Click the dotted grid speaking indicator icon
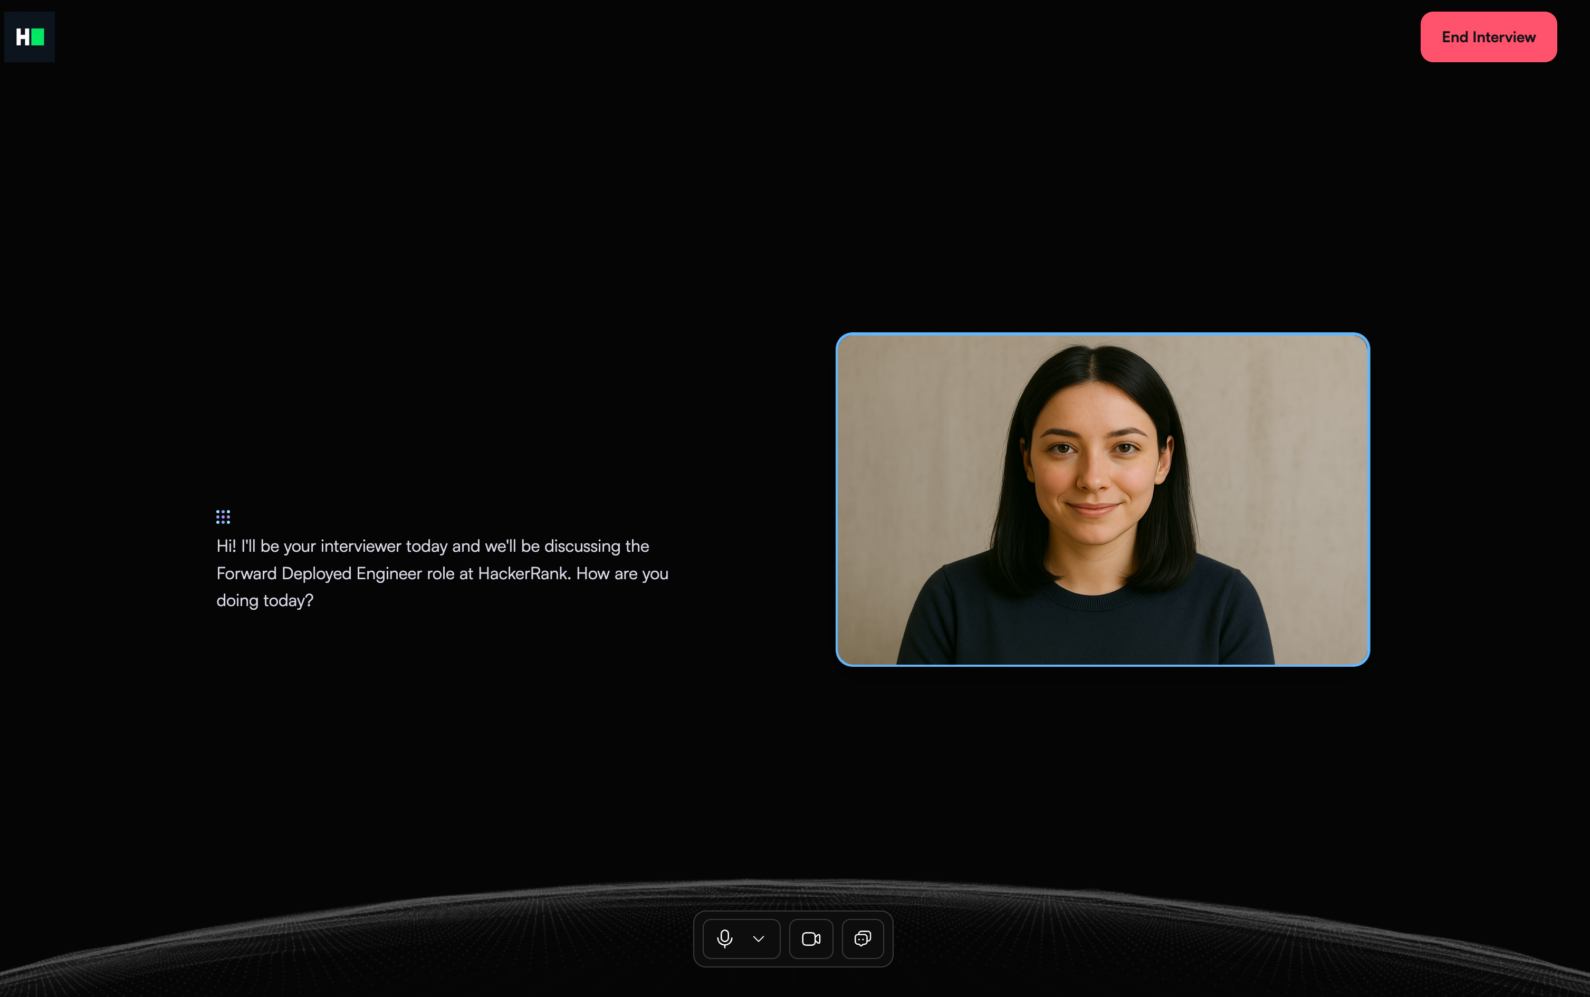Image resolution: width=1590 pixels, height=997 pixels. [x=223, y=517]
